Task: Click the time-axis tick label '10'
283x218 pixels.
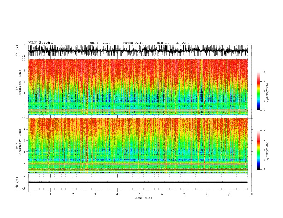Action: (x=251, y=194)
